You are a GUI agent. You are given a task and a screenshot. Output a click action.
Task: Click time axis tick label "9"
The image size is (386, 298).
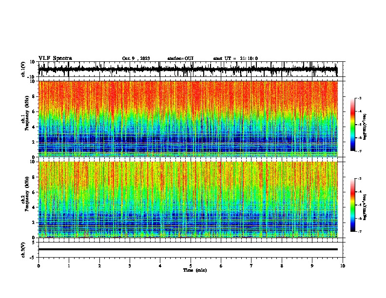tap(312, 266)
